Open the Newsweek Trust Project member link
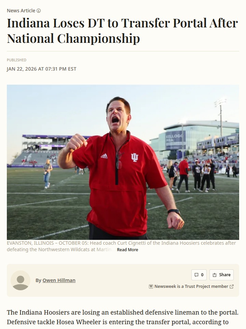This screenshot has height=329, width=246. coord(191,287)
